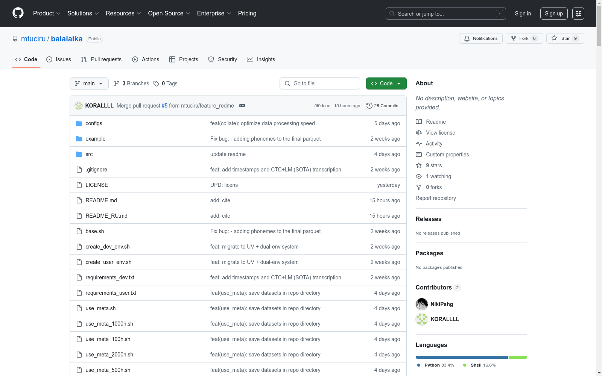Open the Actions tab

click(x=146, y=59)
